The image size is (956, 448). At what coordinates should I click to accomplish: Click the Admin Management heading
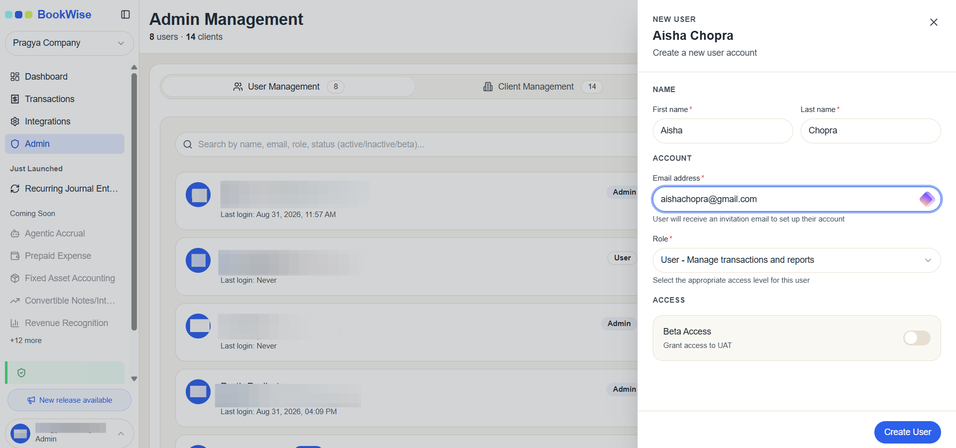(226, 19)
